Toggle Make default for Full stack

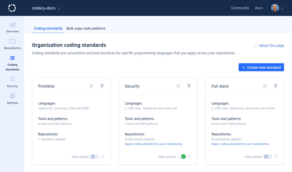click(267, 157)
